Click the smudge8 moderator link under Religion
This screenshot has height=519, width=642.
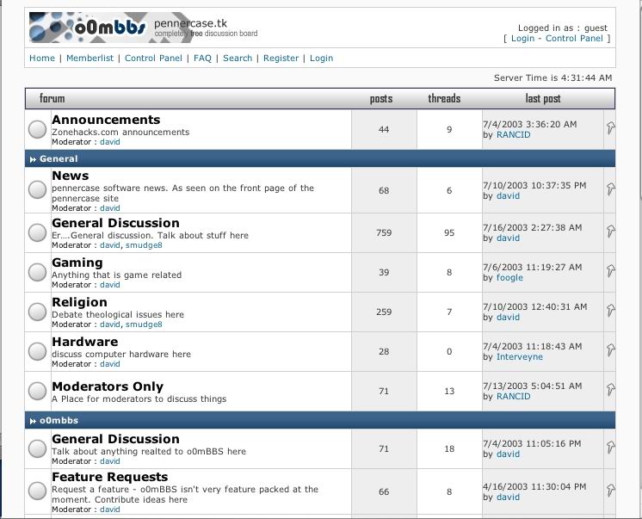coord(144,324)
